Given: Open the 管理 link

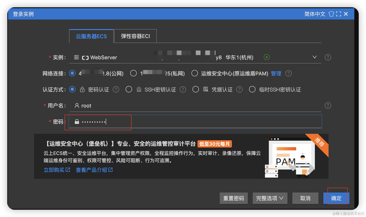Looking at the screenshot, I should 276,74.
